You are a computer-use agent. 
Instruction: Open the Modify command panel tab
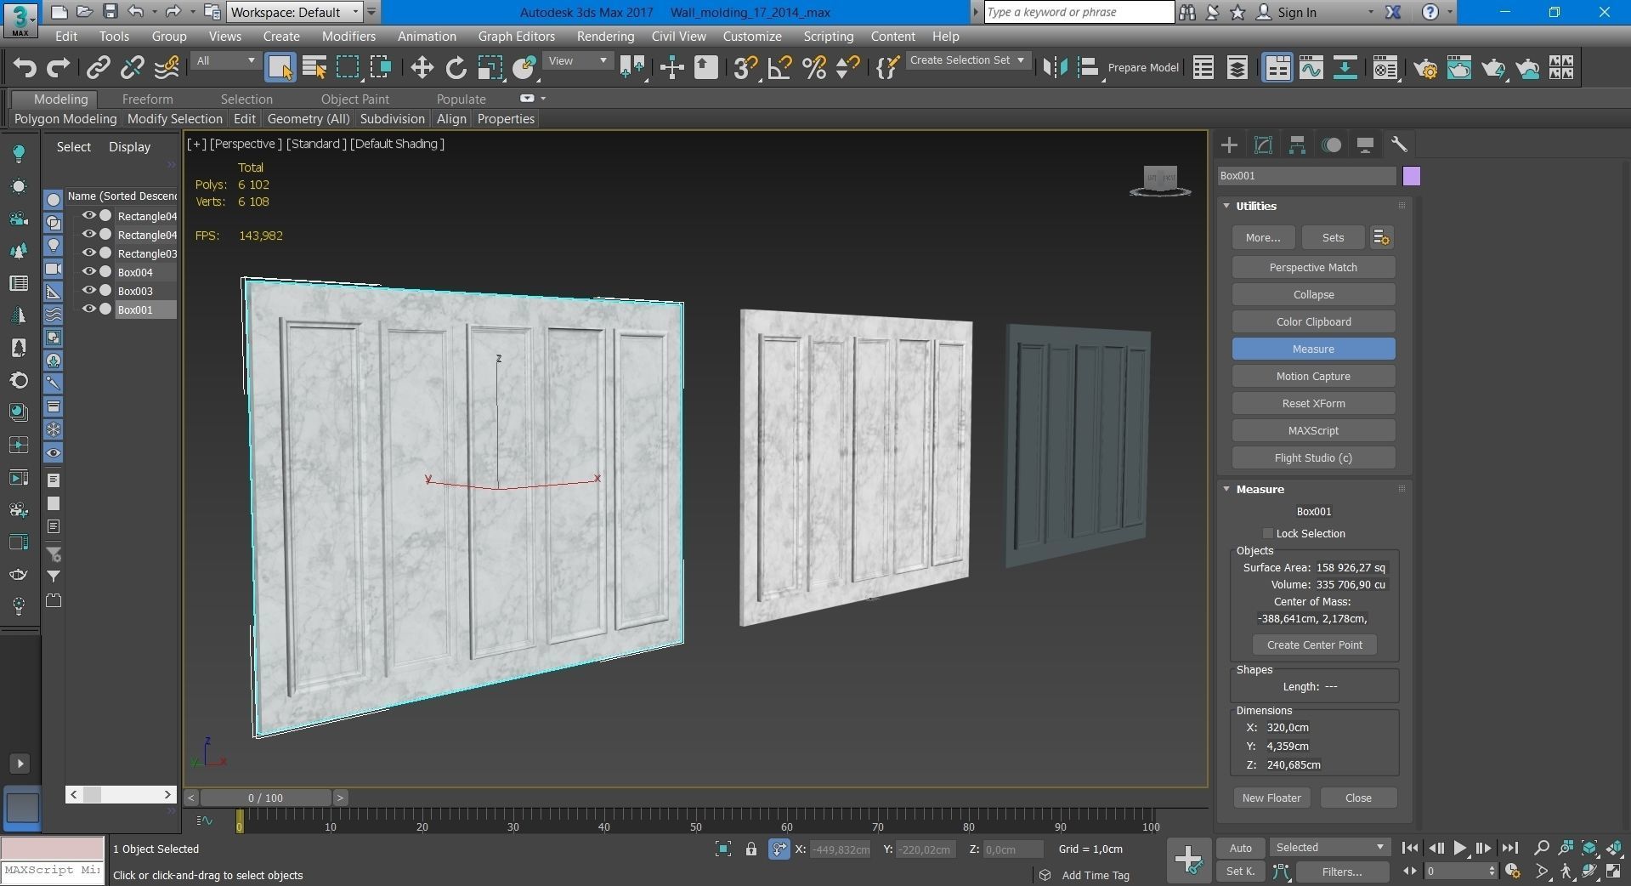click(1263, 145)
